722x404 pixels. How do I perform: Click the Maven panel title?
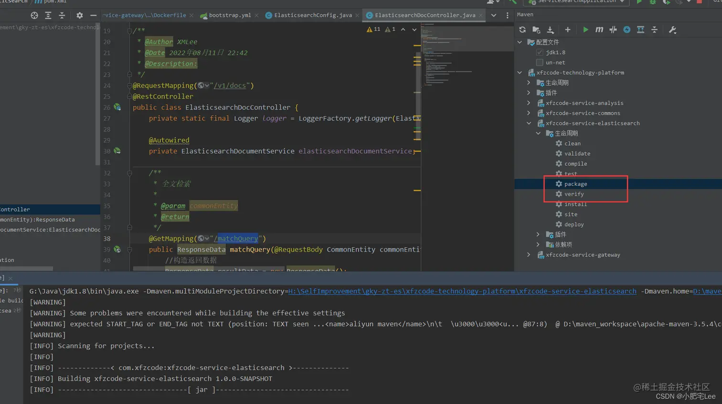[525, 15]
